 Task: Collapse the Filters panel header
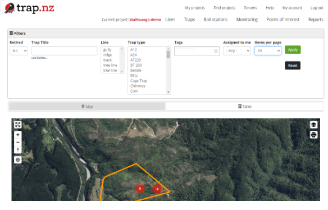[166, 33]
